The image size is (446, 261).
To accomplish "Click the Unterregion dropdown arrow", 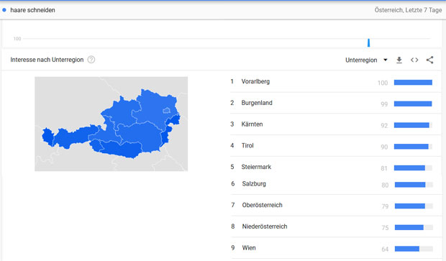I will (x=386, y=60).
